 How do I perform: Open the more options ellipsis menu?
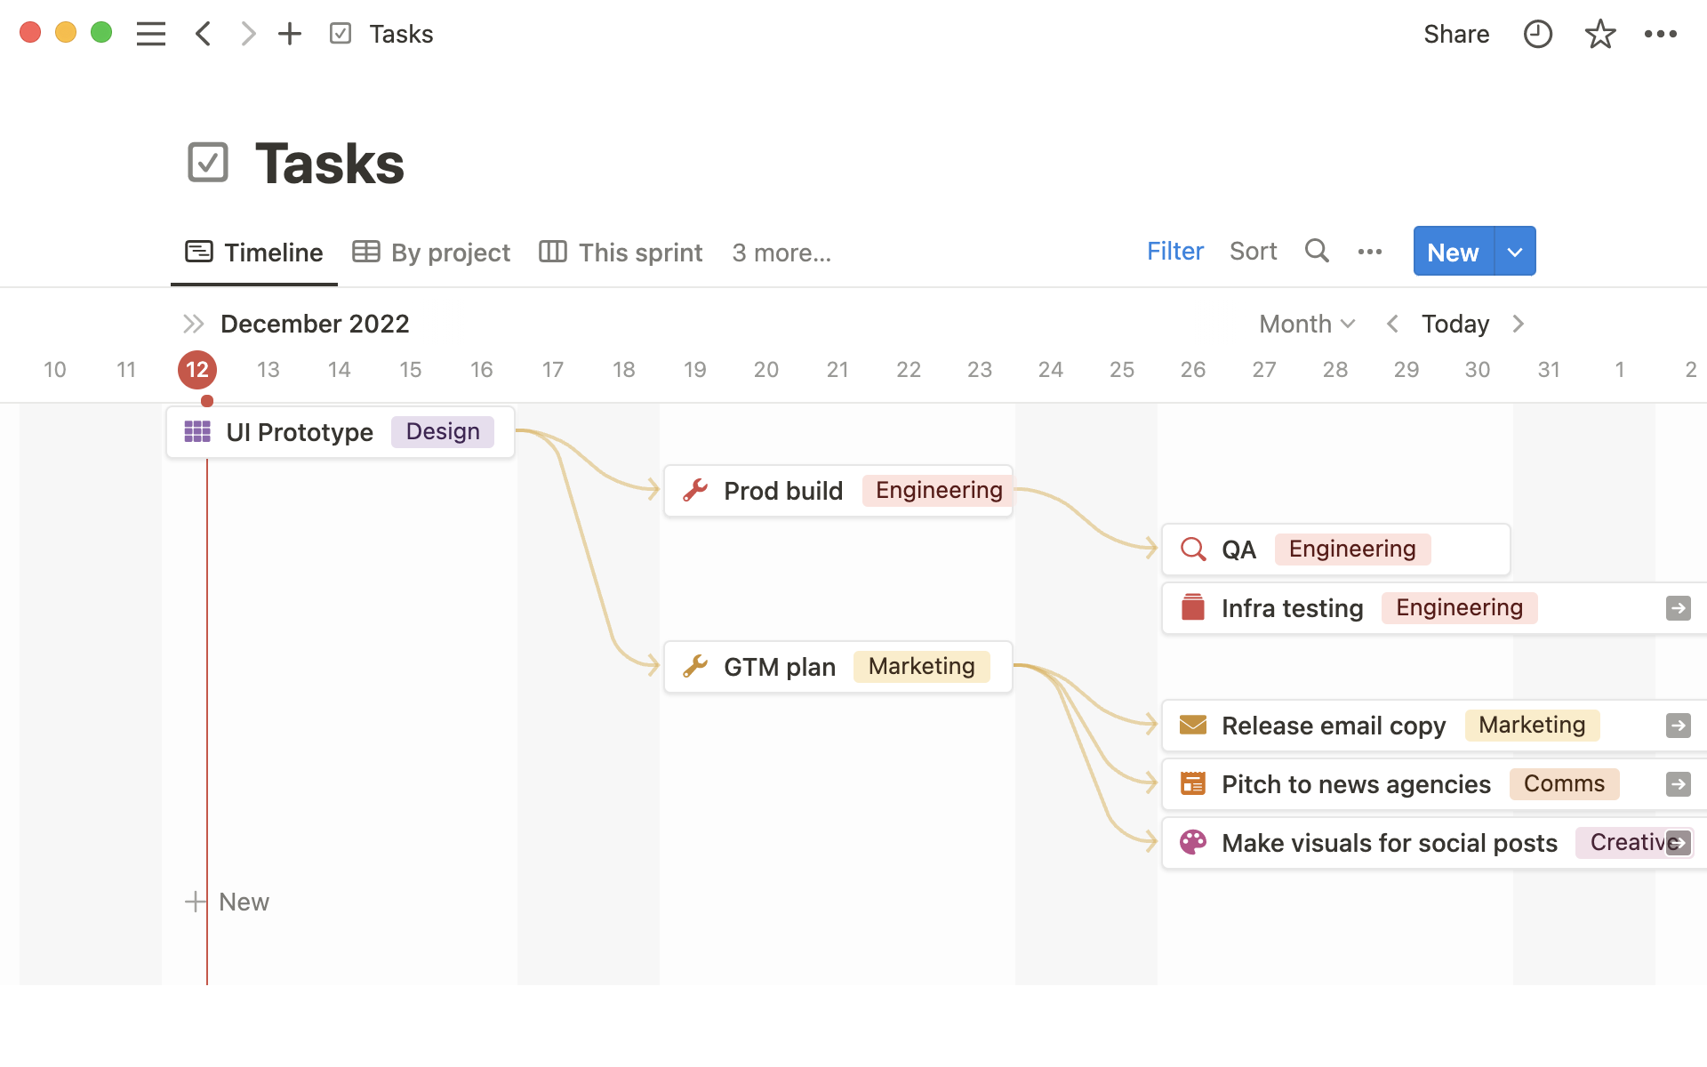tap(1662, 34)
